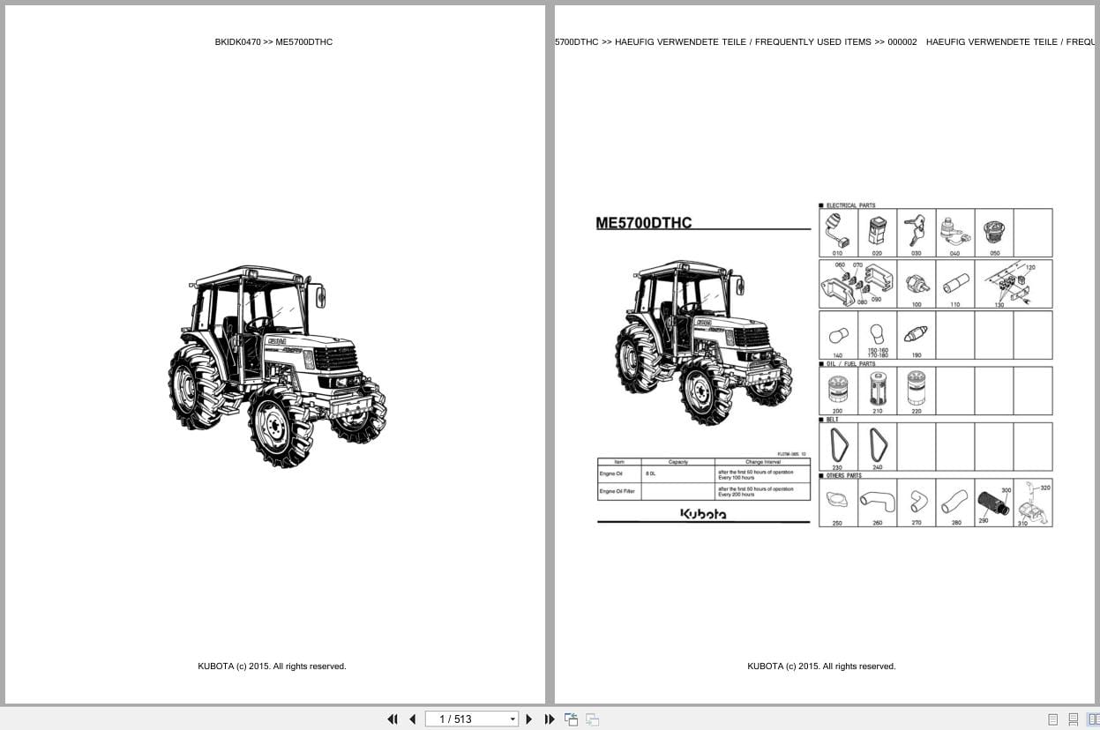The height and width of the screenshot is (730, 1100).
Task: Select electrical part 050 image
Action: (x=994, y=232)
